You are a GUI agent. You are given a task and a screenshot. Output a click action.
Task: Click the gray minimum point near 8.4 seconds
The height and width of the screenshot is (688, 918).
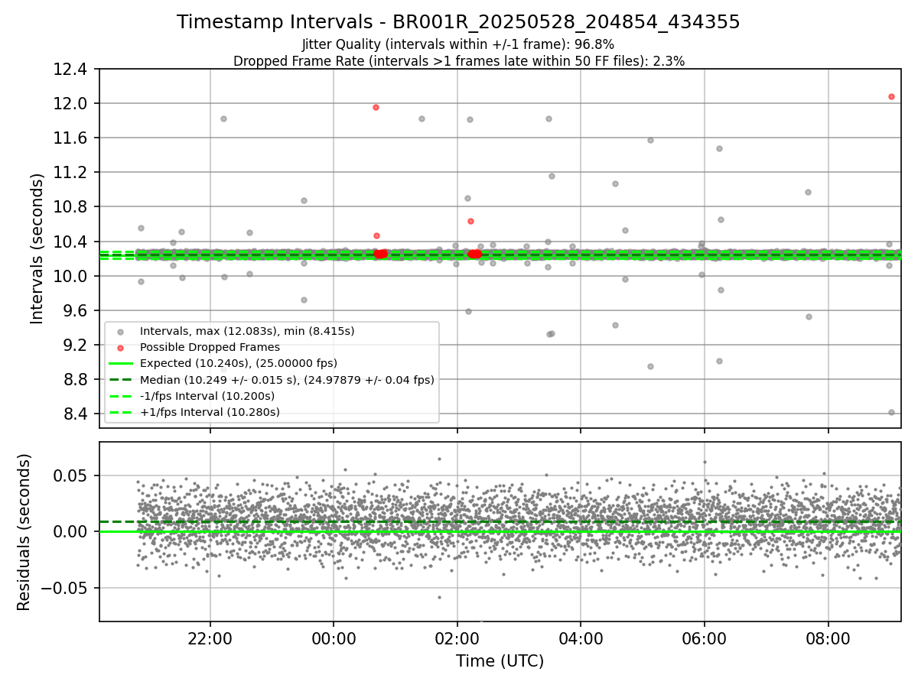click(x=891, y=412)
